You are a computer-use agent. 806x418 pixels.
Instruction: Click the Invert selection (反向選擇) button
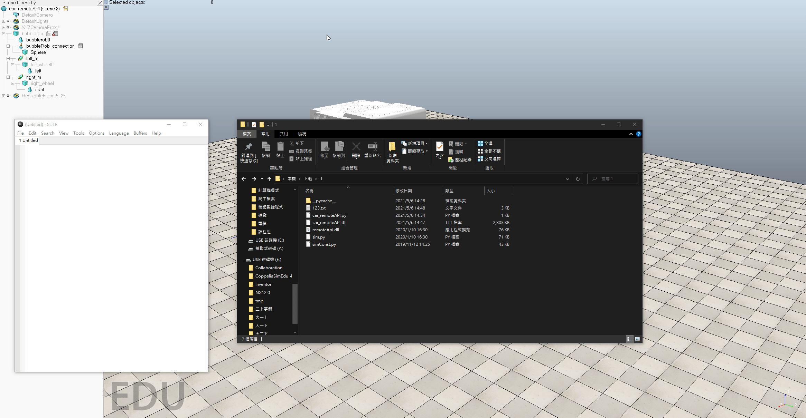(x=489, y=159)
